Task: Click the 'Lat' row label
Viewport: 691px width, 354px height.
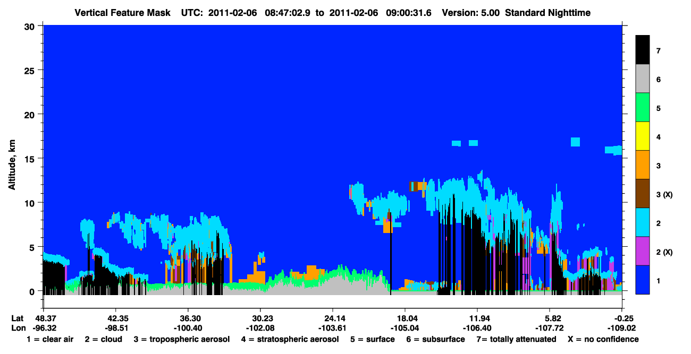Action: 17,318
